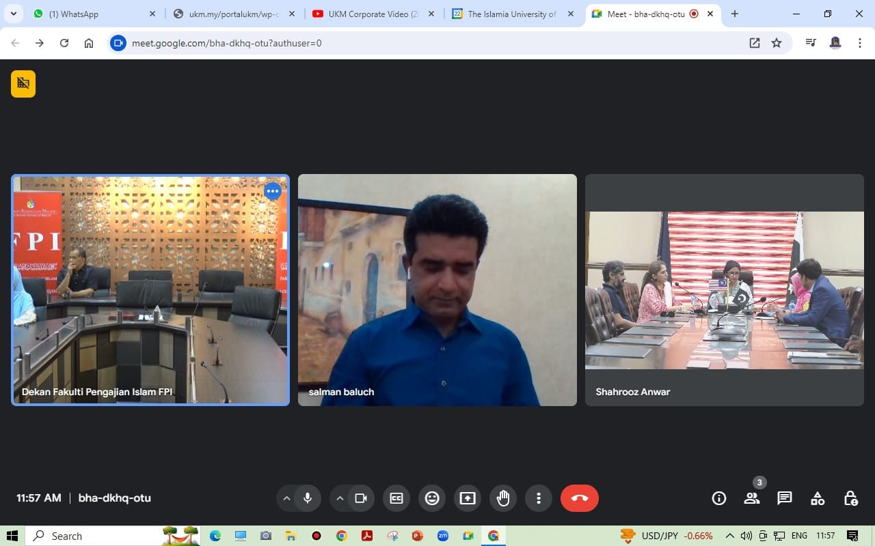
Task: Expand video settings arrow beside camera
Action: (x=340, y=498)
